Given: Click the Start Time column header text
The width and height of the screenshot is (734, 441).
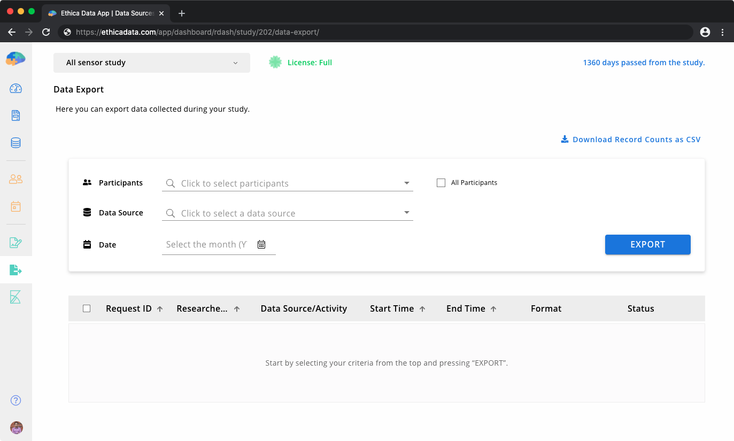Looking at the screenshot, I should 392,308.
